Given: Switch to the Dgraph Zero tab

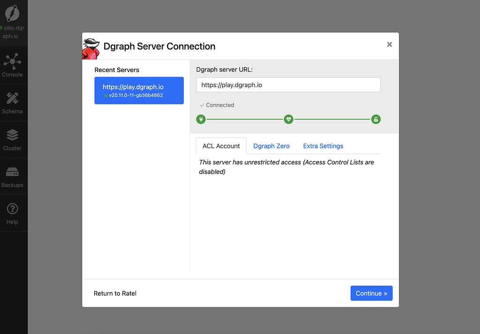Looking at the screenshot, I should click(x=271, y=146).
